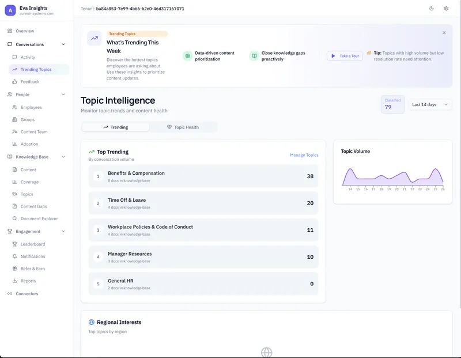This screenshot has height=358, width=461.
Task: Open Document Explorer search item
Action: [39, 218]
